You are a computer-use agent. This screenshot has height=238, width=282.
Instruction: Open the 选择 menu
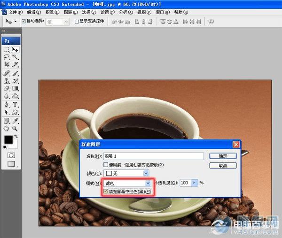[x=89, y=12]
